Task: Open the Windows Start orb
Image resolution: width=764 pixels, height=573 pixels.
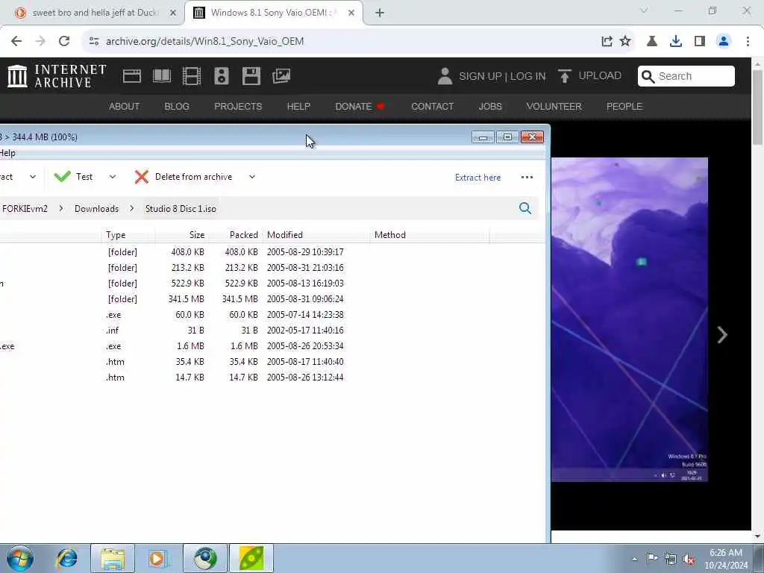Action: (20, 558)
